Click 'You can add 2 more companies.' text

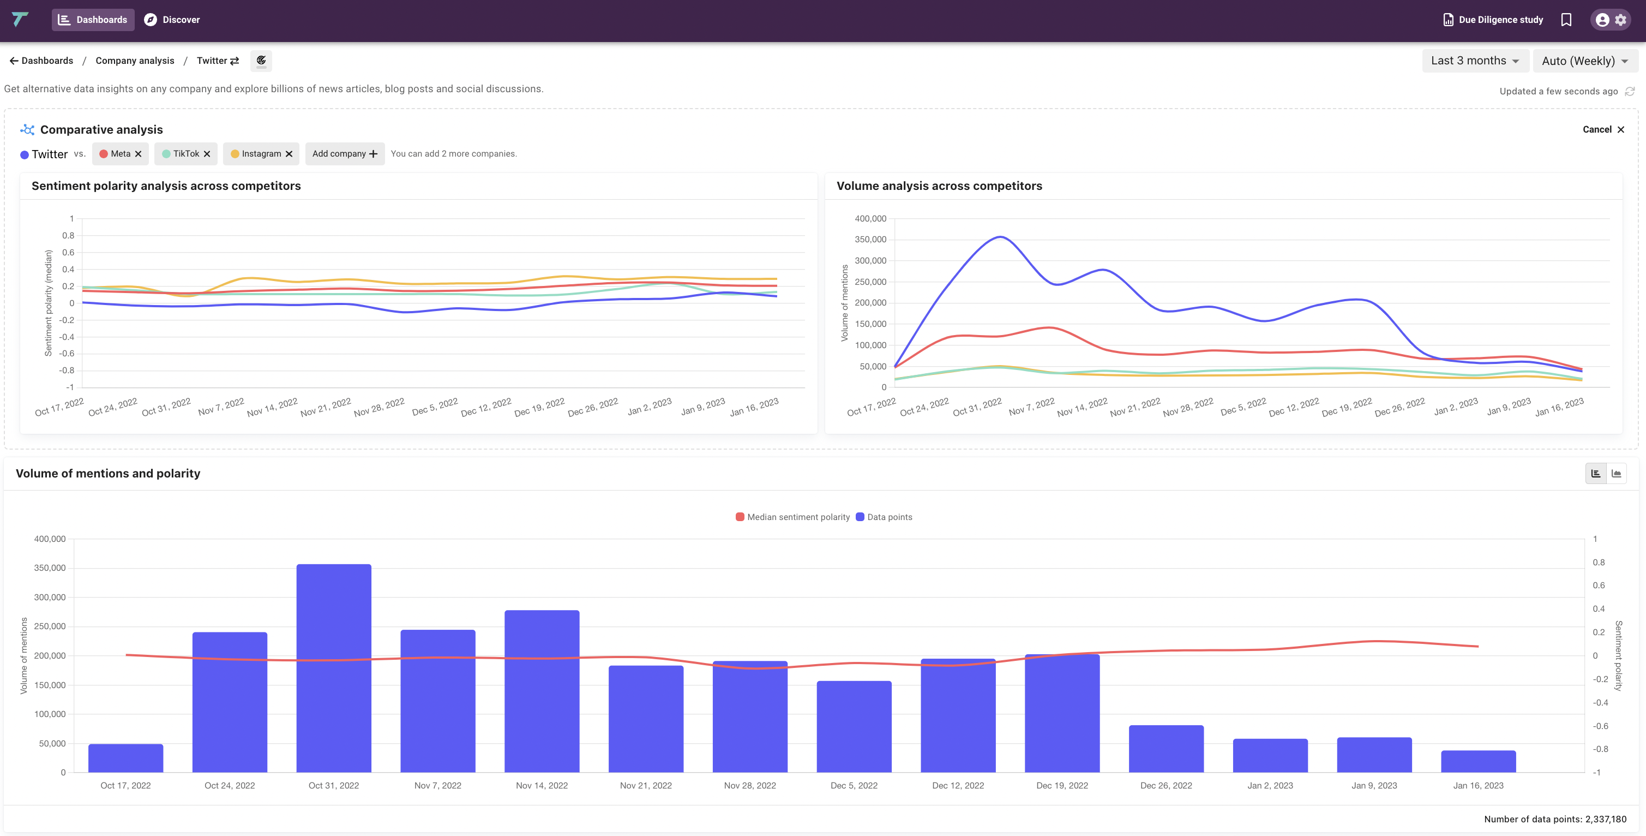[454, 154]
